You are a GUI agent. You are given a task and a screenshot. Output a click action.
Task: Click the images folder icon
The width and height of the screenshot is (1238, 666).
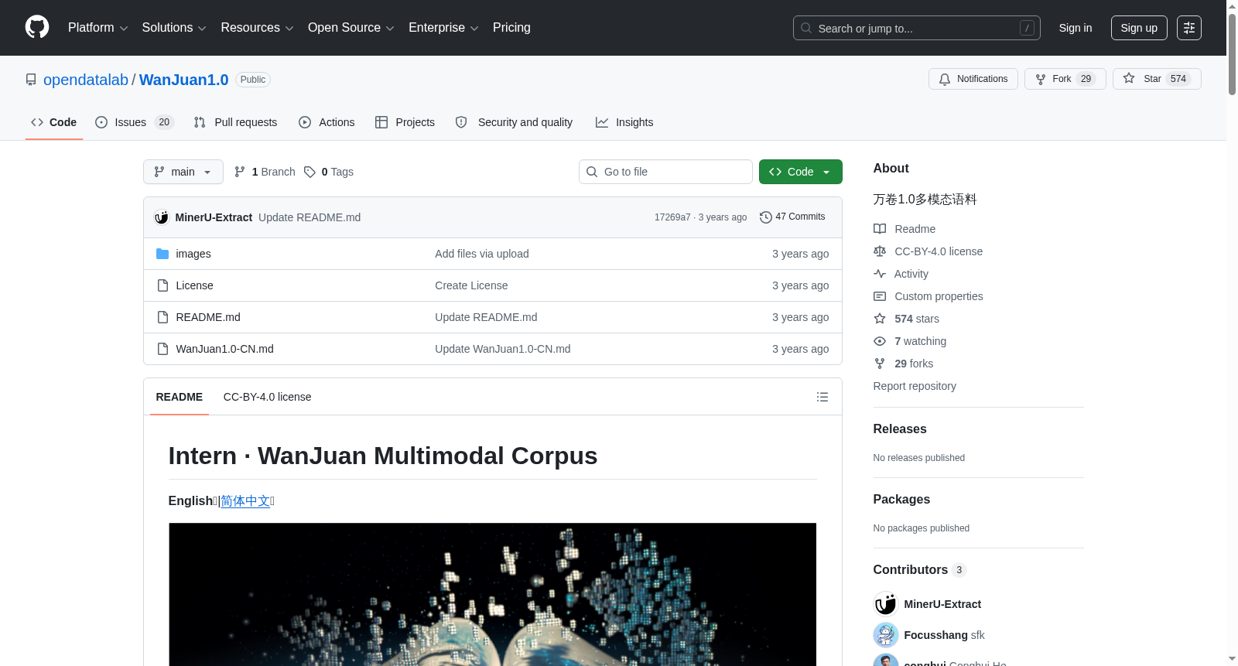click(162, 254)
